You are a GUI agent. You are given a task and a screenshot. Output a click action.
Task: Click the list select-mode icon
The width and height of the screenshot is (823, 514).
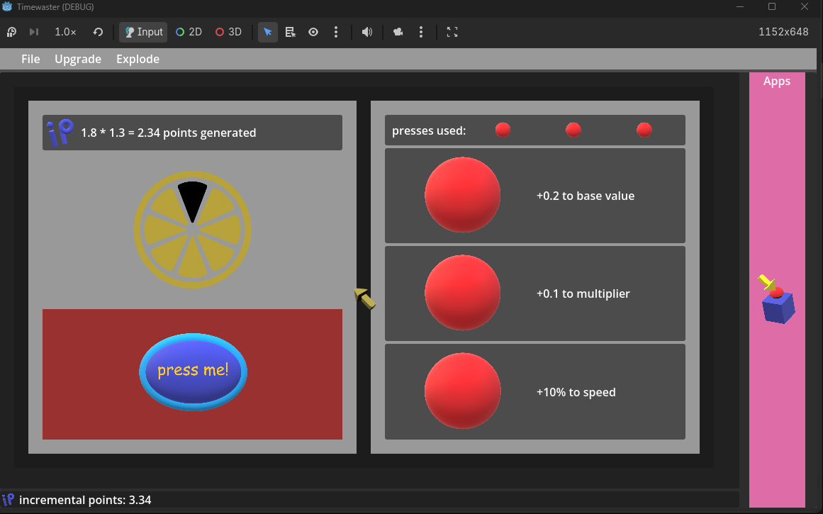pos(291,32)
